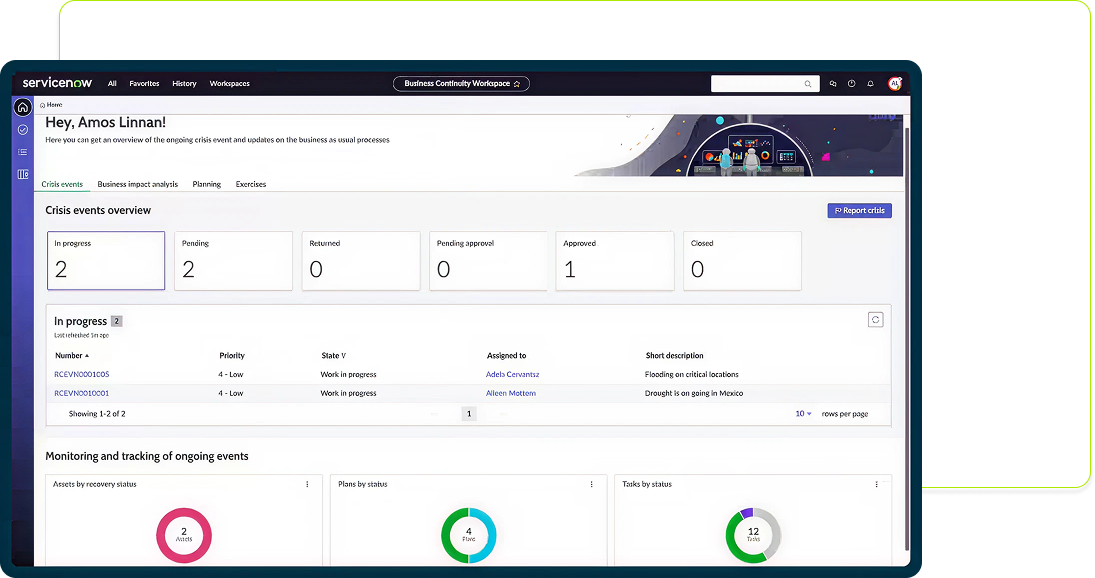Open the chat icon in top bar
1095x578 pixels.
(833, 84)
